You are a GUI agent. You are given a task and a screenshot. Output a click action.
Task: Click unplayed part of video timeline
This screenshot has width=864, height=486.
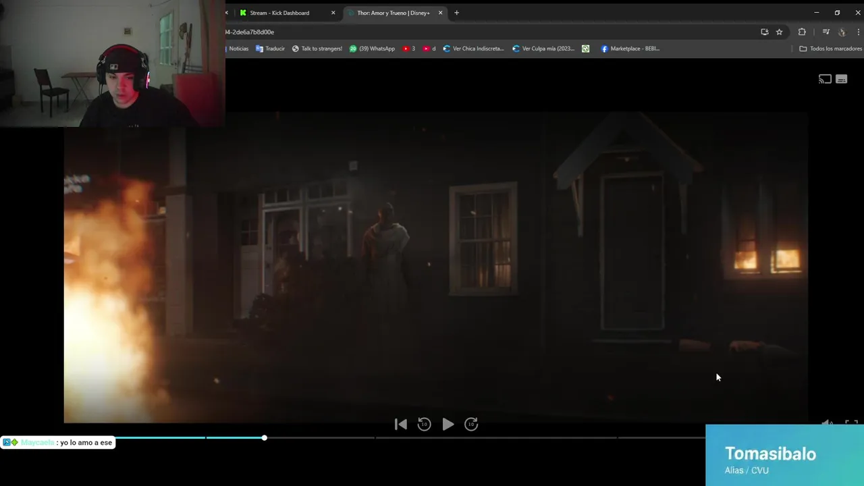(486, 438)
